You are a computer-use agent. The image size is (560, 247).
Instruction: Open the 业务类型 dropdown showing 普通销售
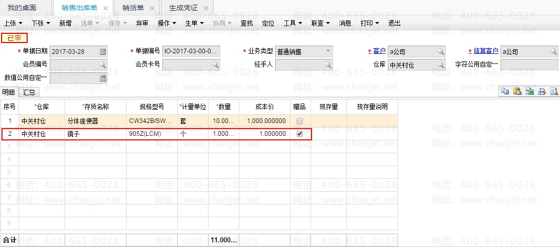click(x=327, y=52)
